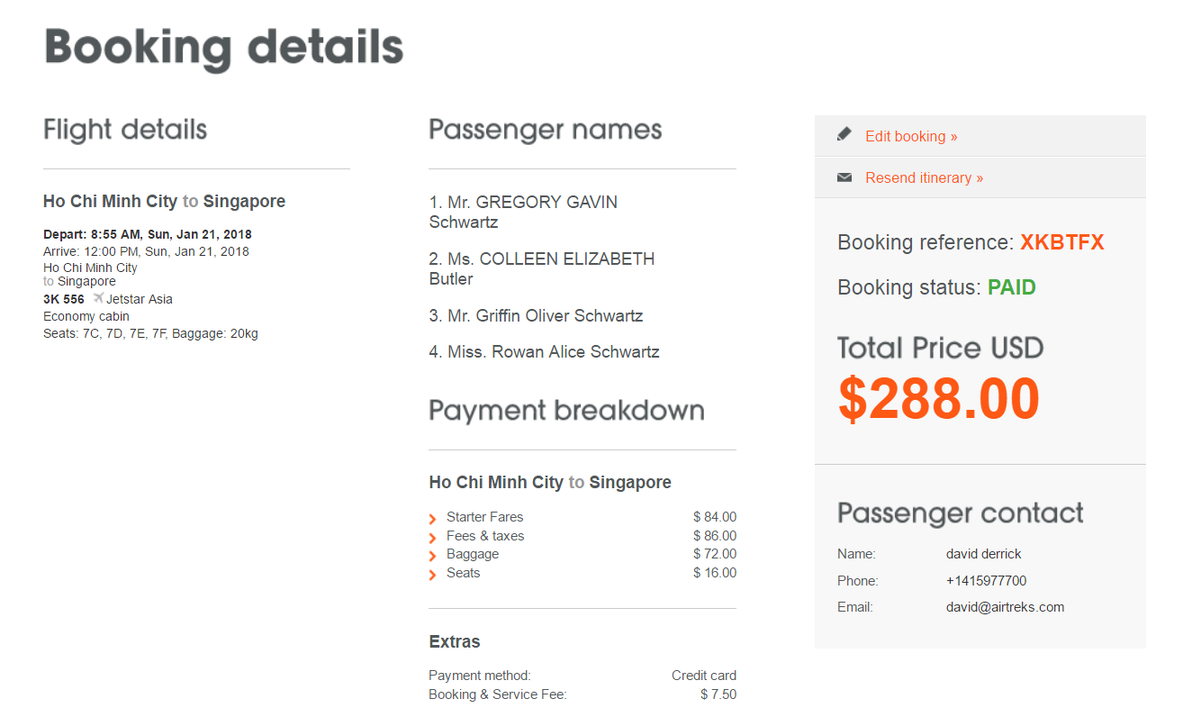Click the pencil icon beside Edit booking
This screenshot has height=726, width=1192.
click(844, 135)
